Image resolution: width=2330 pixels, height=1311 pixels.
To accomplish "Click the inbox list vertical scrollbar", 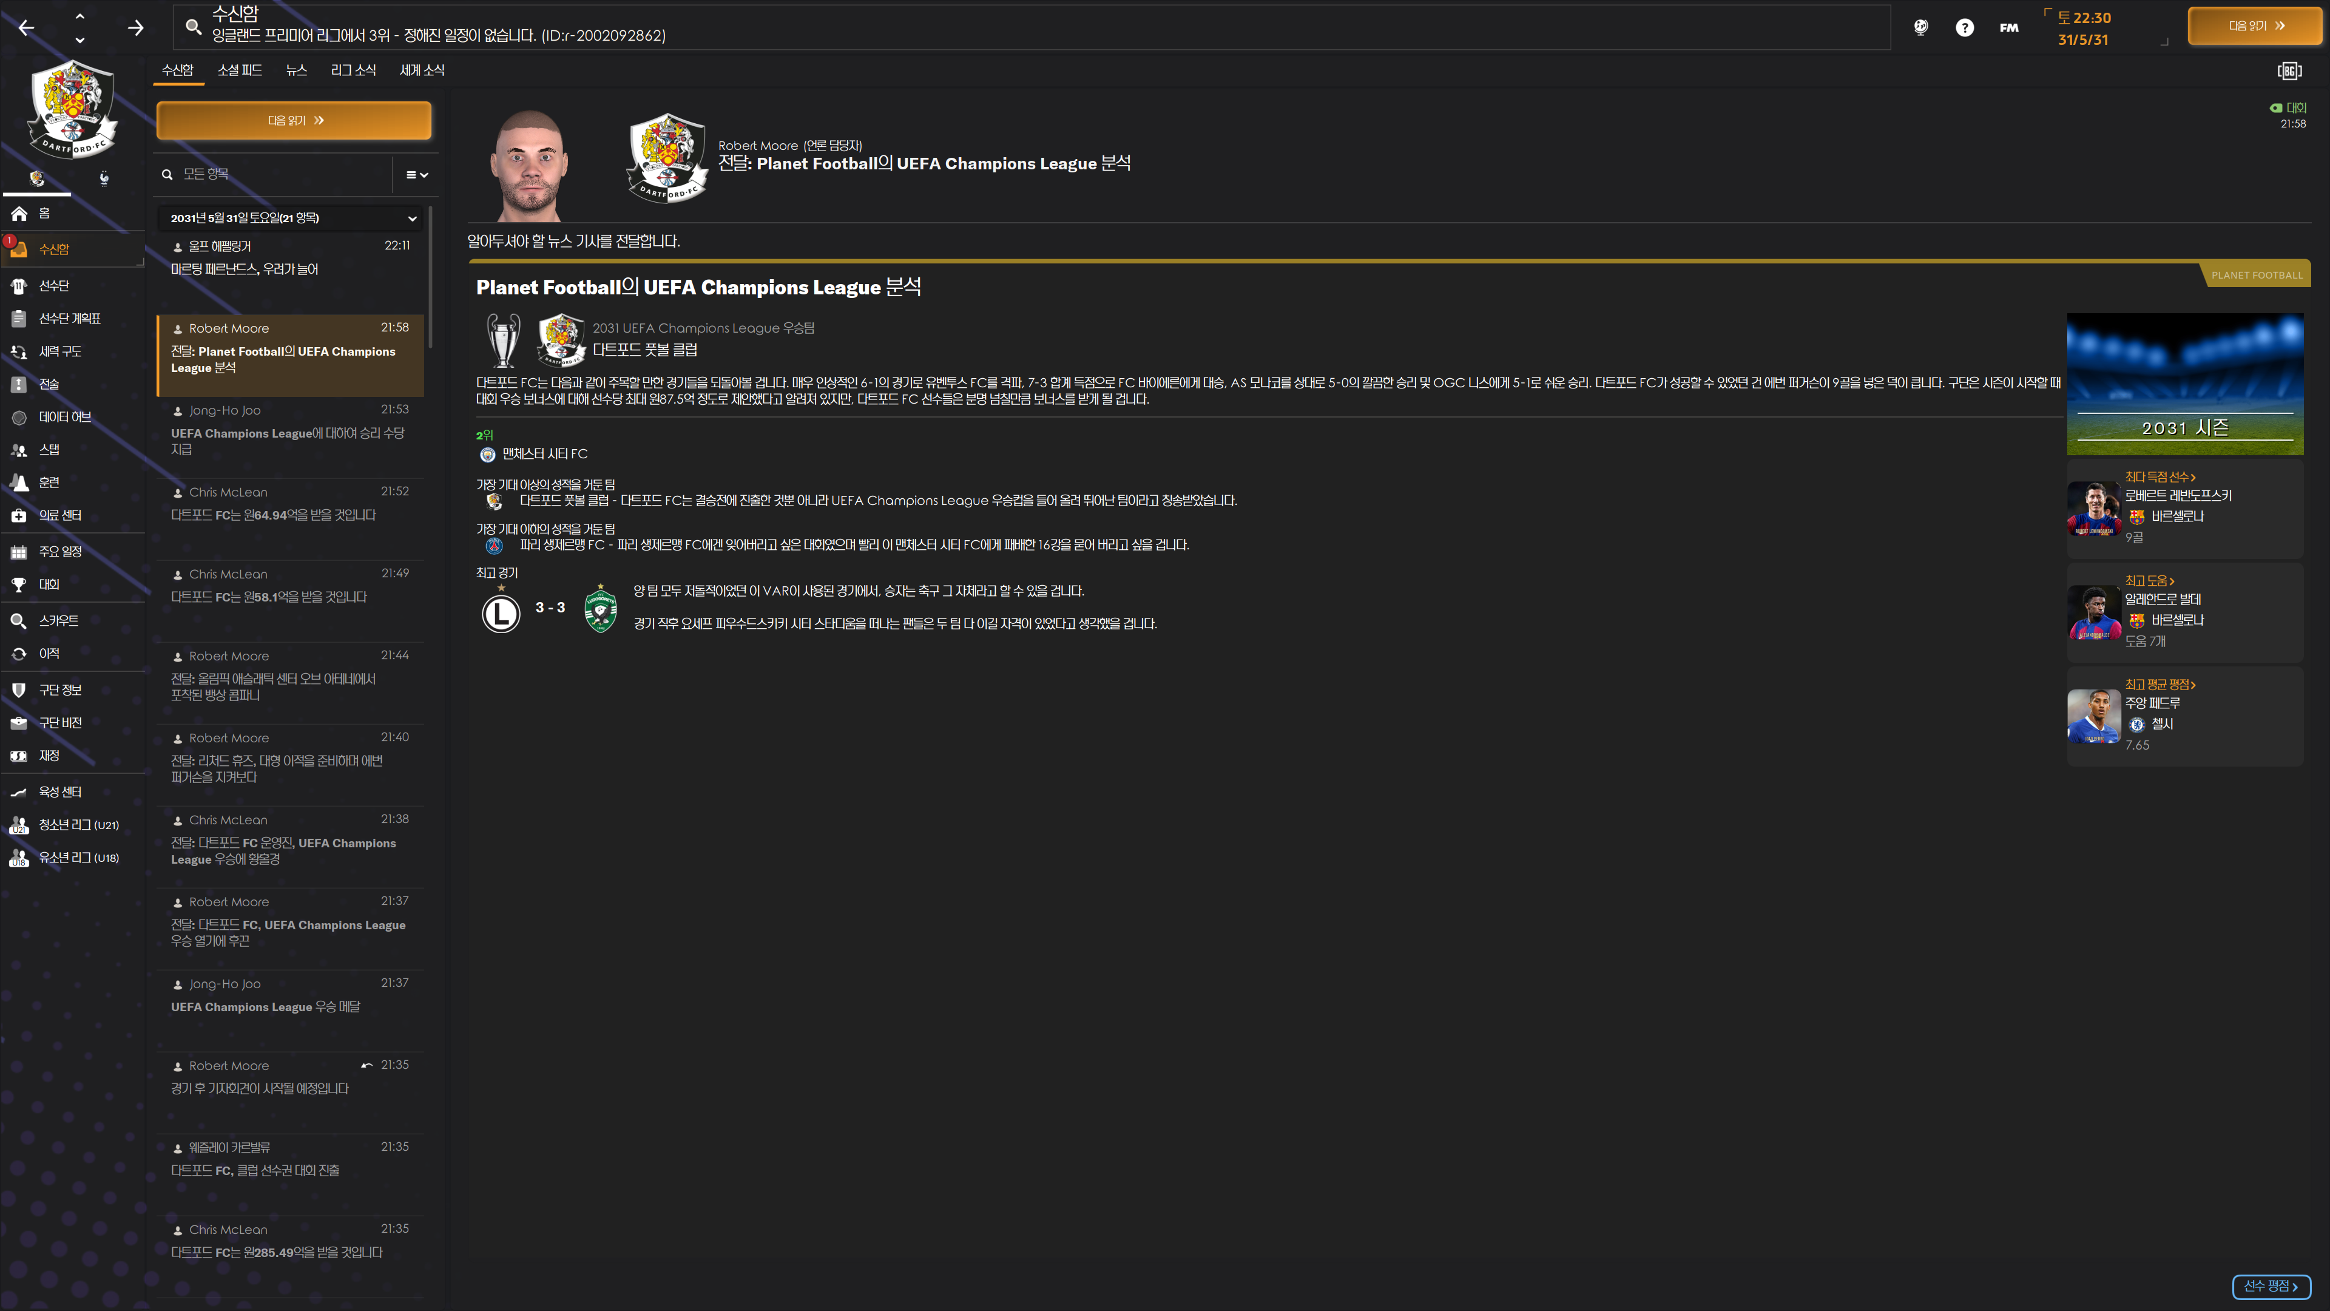I will pos(431,277).
